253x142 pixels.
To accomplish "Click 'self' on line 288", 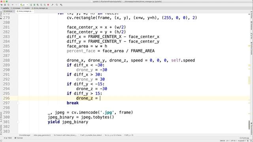I will [176, 60].
